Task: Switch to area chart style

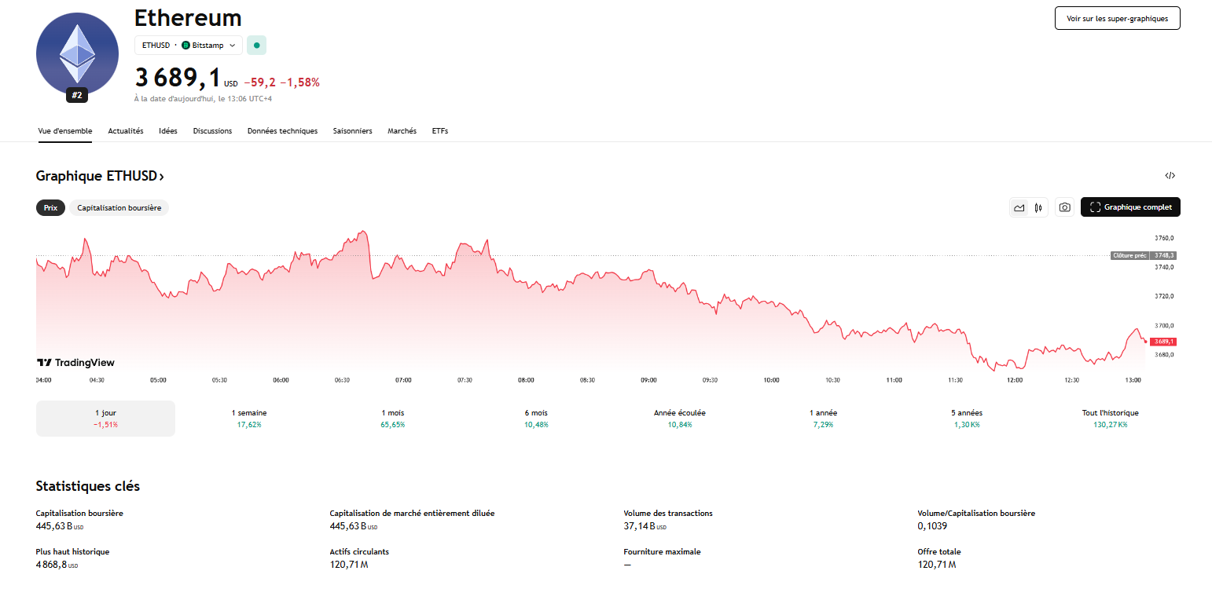Action: 1019,207
